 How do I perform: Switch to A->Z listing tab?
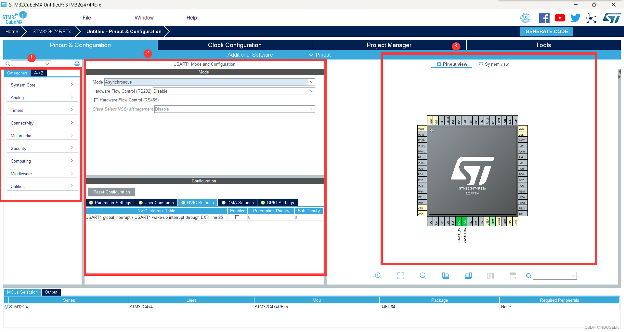tap(39, 73)
